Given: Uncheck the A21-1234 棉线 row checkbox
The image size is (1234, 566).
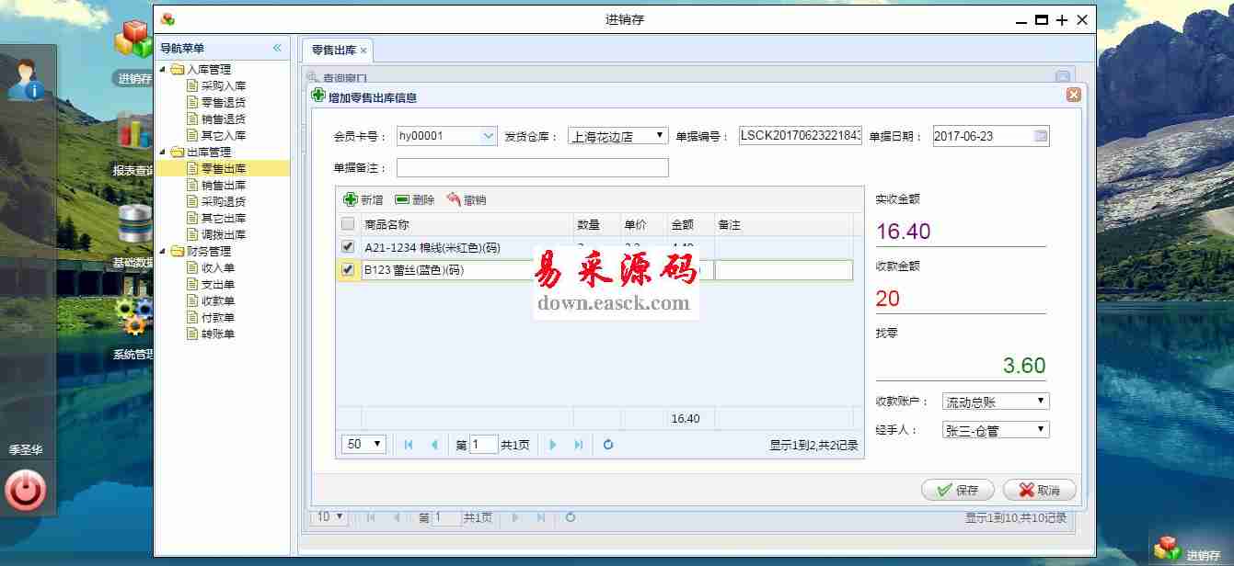Looking at the screenshot, I should point(348,247).
